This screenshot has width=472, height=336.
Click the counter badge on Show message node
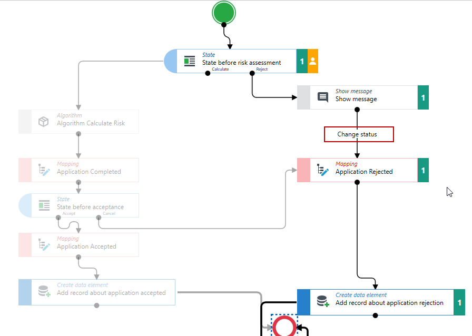pos(423,97)
